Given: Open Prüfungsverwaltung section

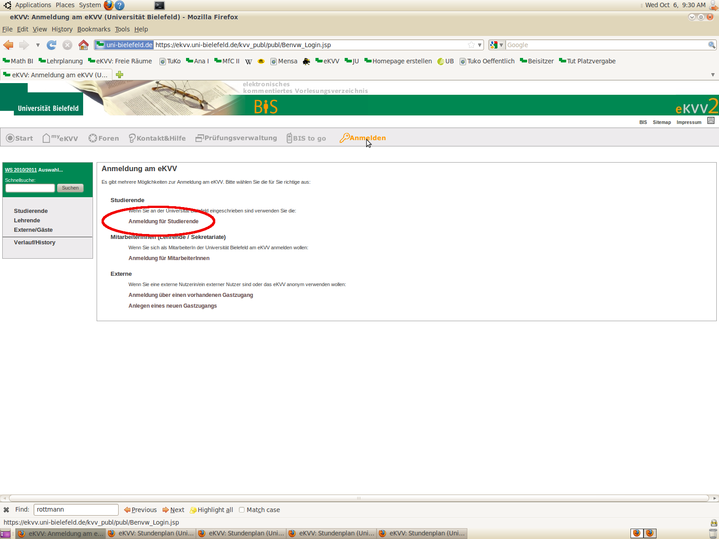Looking at the screenshot, I should pyautogui.click(x=236, y=138).
